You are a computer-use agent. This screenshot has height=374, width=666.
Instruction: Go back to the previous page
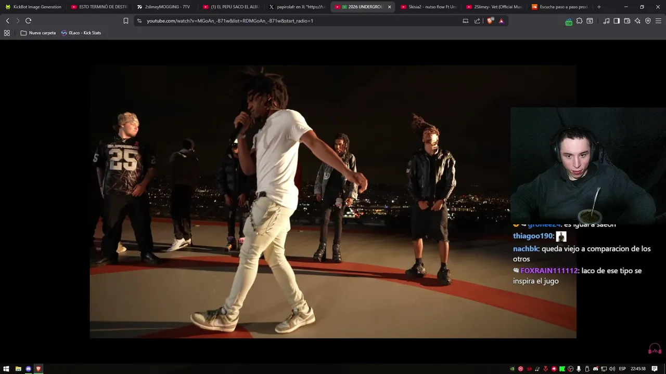click(7, 21)
